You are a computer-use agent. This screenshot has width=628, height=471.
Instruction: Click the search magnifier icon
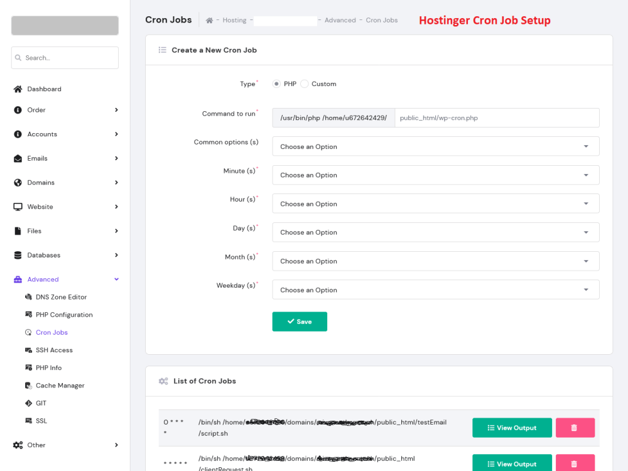click(x=18, y=58)
